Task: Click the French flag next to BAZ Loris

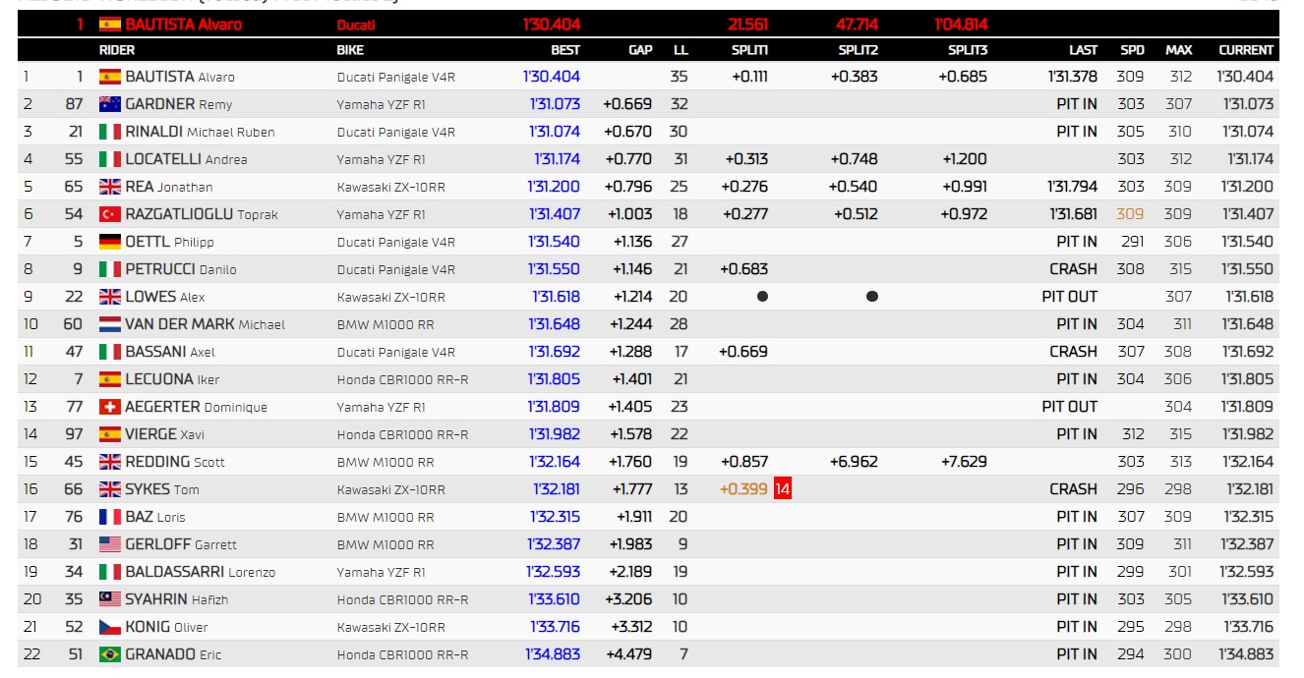Action: 109,517
